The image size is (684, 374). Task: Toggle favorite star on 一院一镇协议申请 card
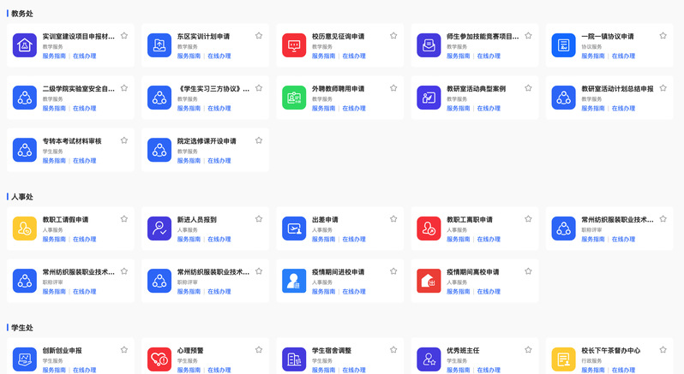[663, 36]
